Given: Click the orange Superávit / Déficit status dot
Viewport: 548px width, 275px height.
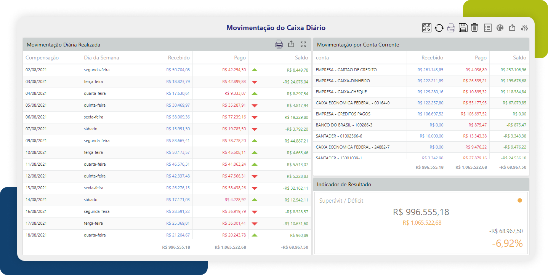Looking at the screenshot, I should [x=519, y=200].
